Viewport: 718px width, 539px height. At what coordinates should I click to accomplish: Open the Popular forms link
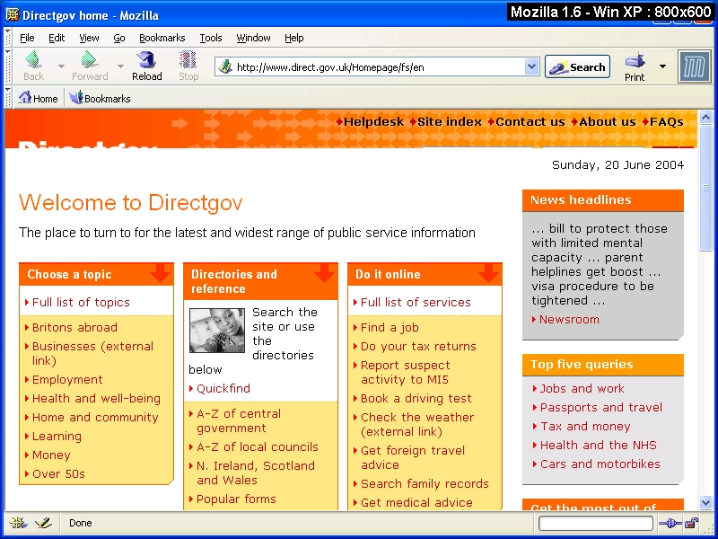(236, 499)
